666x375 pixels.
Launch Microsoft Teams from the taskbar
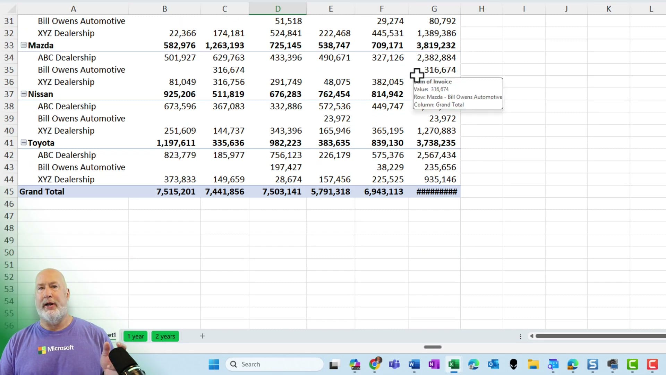(x=394, y=365)
